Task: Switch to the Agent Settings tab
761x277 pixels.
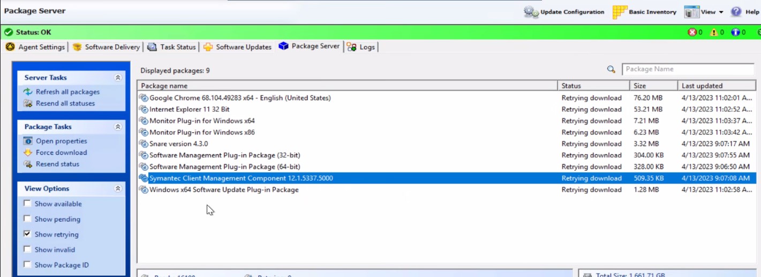Action: 35,47
